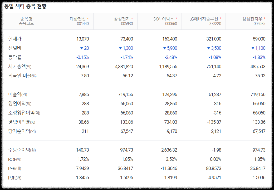Click sales value 61,287
Viewport: 274px width, 190px height.
click(215, 94)
